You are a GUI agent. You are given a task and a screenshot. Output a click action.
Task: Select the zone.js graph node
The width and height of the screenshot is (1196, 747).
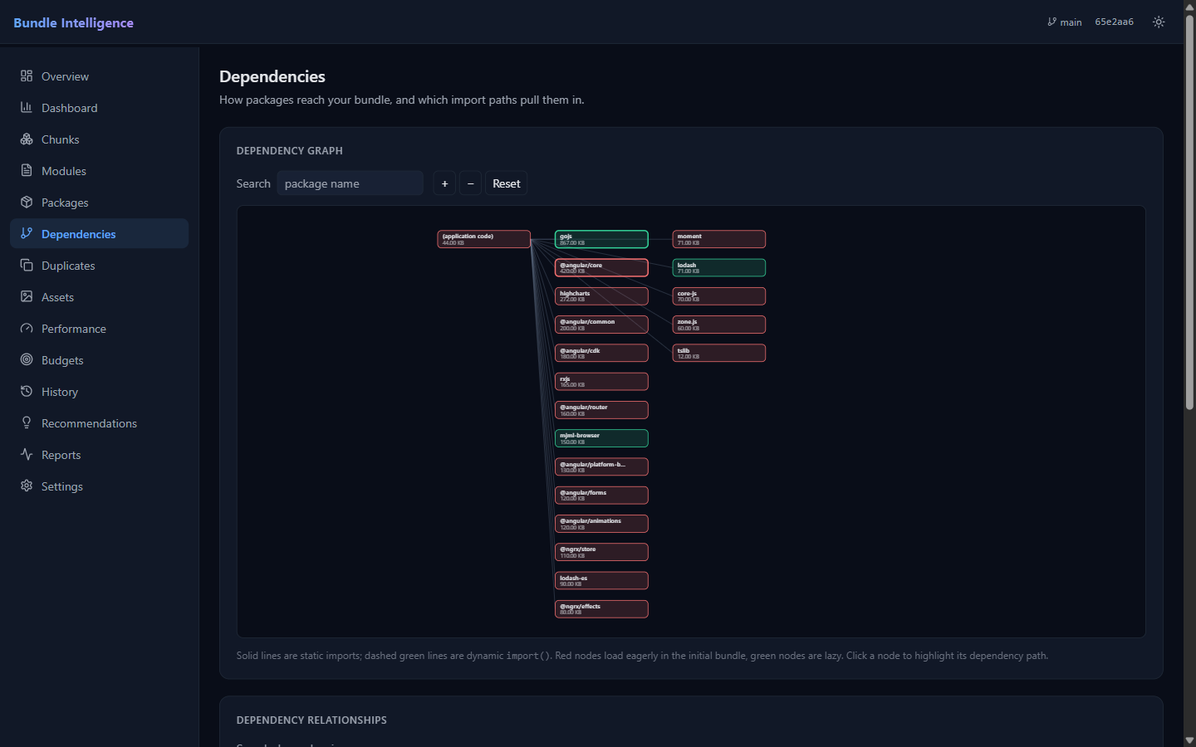pyautogui.click(x=719, y=325)
